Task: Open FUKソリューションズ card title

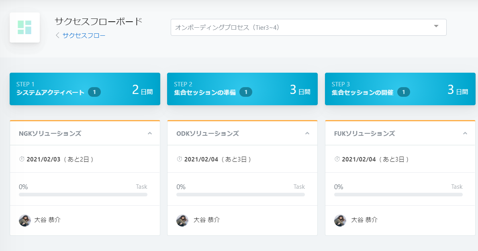Action: tap(364, 133)
